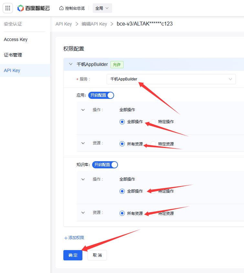
Task: Open 证书管理 in the sidebar
Action: click(12, 55)
